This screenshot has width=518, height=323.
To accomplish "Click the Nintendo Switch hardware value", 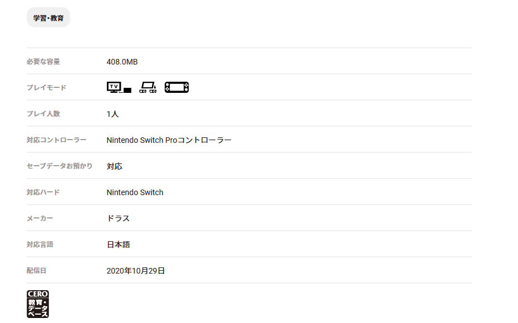I will pos(135,192).
